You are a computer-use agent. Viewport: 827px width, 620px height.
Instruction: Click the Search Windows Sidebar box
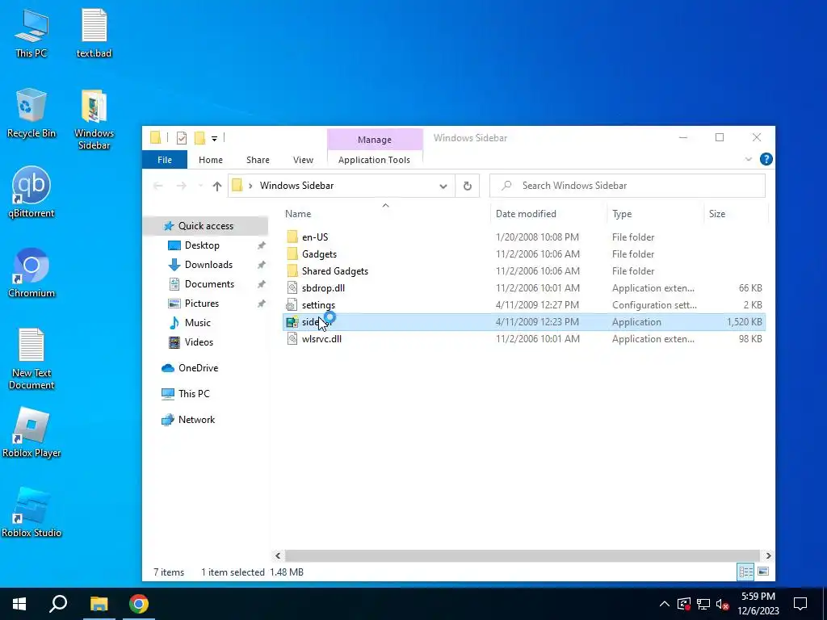coord(627,186)
